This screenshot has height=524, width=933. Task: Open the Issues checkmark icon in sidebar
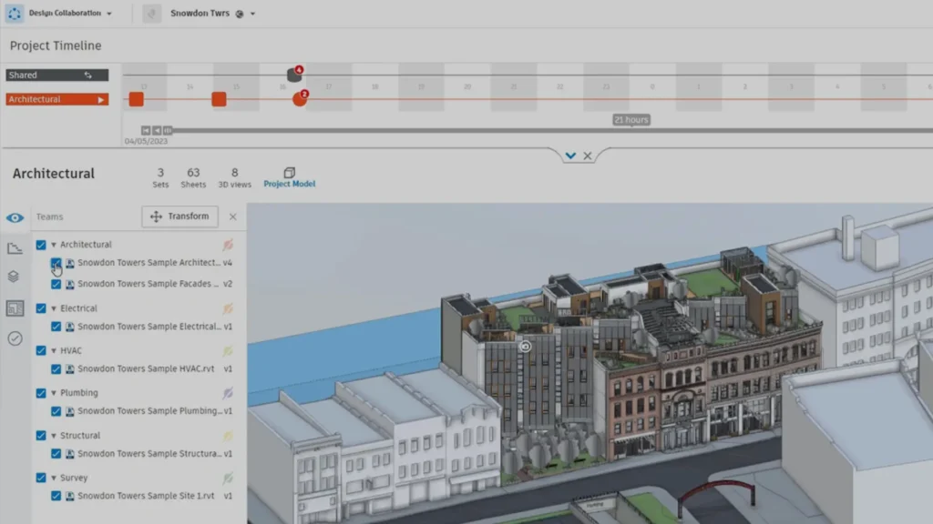click(14, 338)
